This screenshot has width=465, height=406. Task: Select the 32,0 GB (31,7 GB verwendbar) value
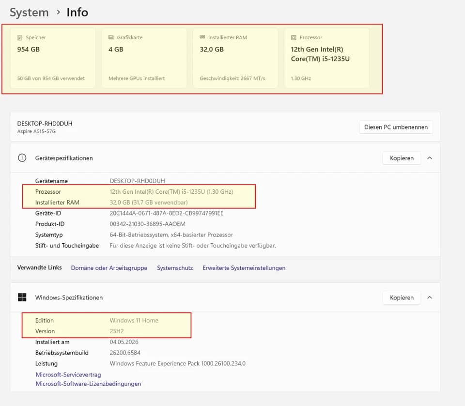pos(149,203)
